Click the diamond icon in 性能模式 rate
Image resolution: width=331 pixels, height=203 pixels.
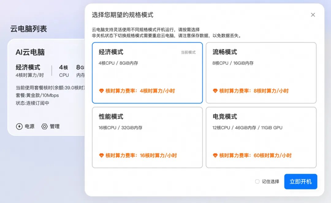pyautogui.click(x=101, y=155)
